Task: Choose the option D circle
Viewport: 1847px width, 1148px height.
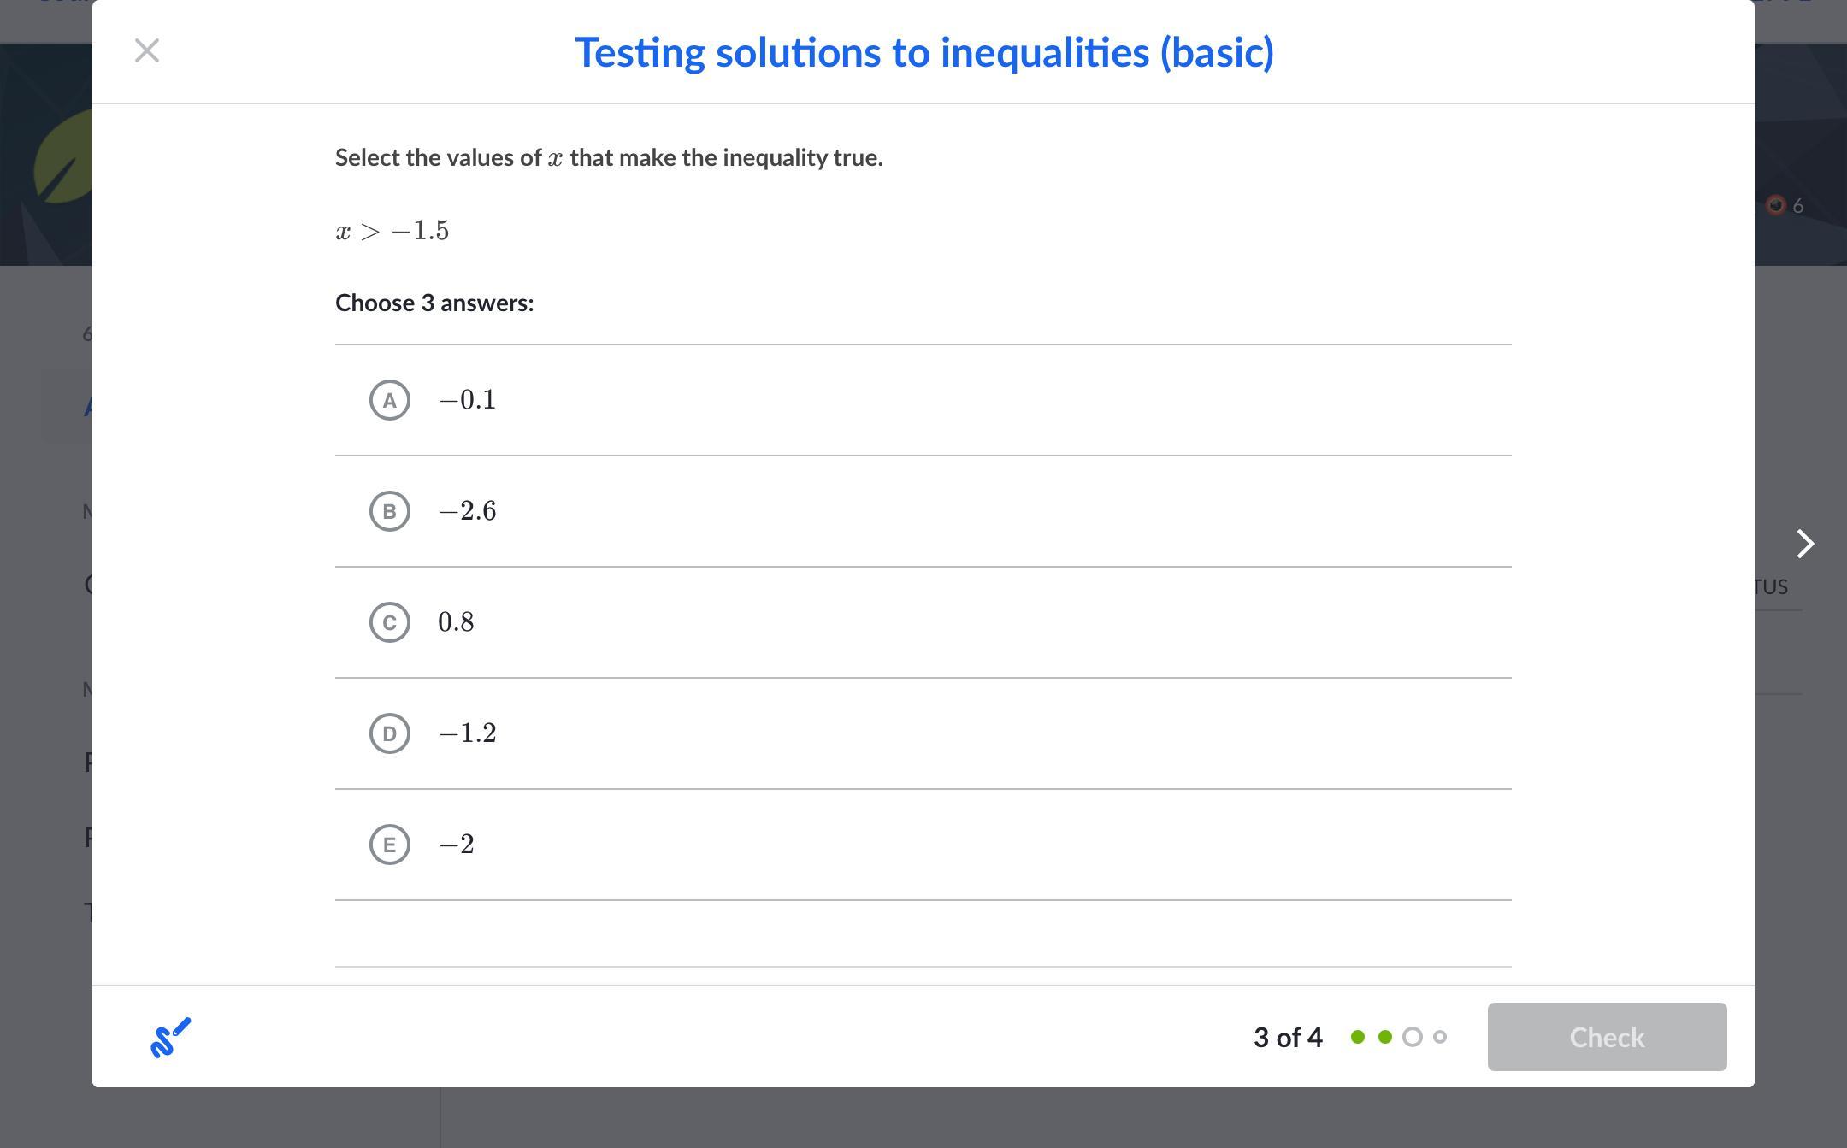Action: (390, 733)
